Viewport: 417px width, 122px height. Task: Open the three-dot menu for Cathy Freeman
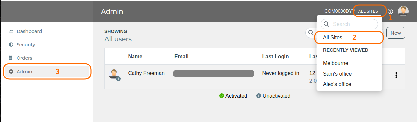tap(396, 75)
